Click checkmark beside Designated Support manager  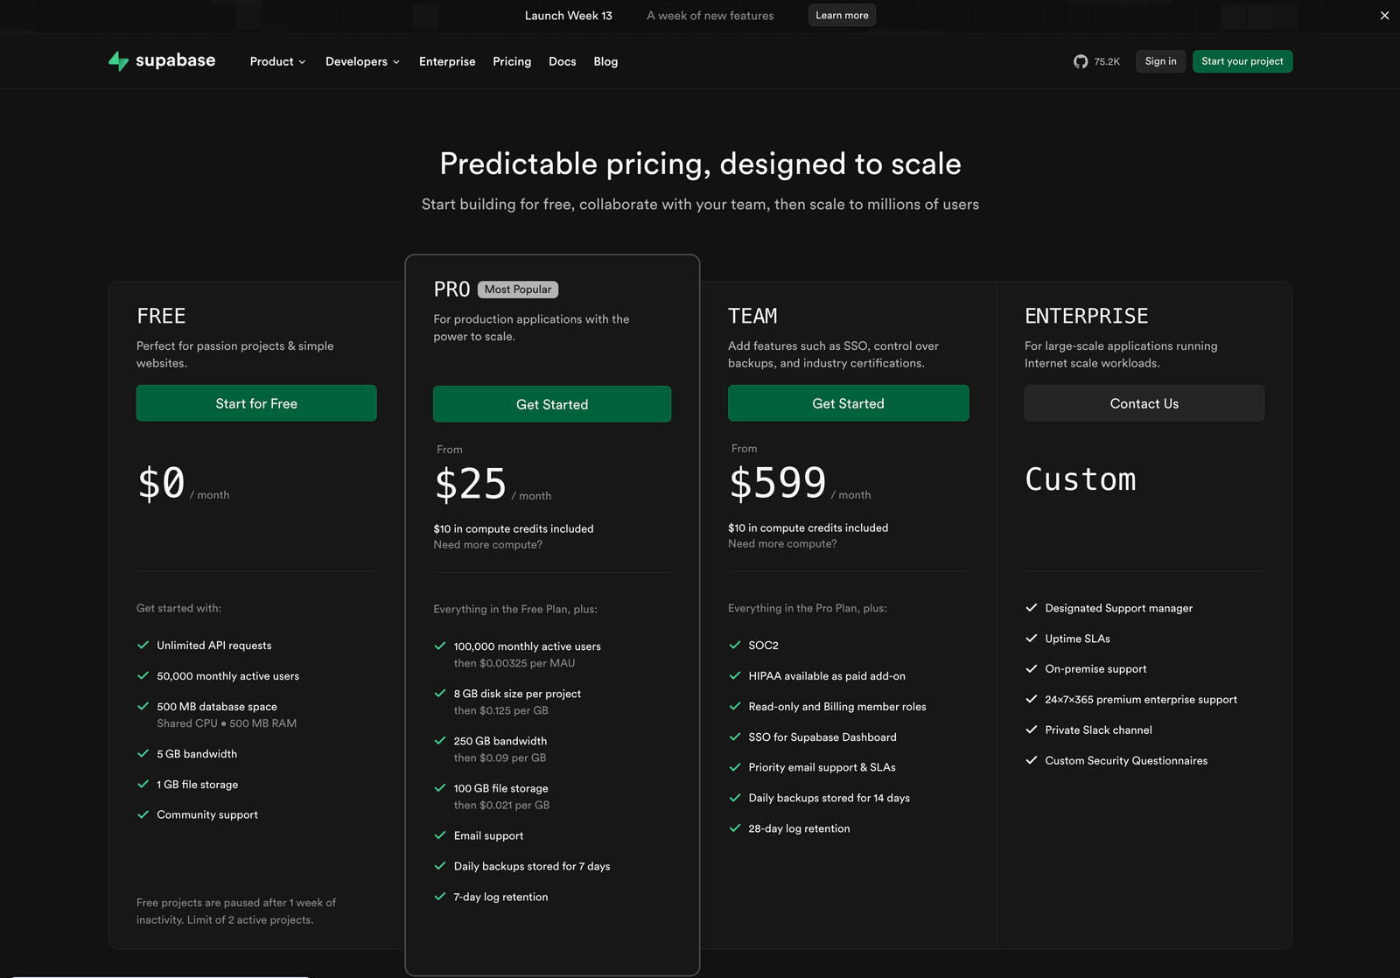click(x=1032, y=608)
